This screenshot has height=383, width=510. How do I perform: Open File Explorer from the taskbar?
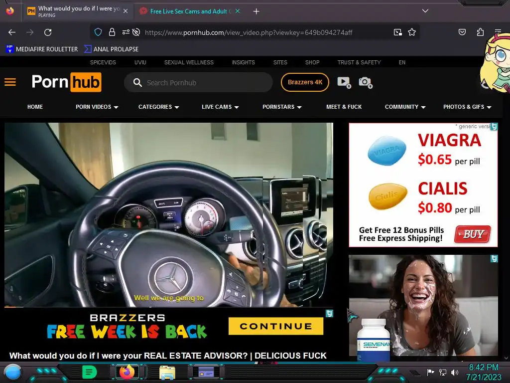(x=167, y=372)
